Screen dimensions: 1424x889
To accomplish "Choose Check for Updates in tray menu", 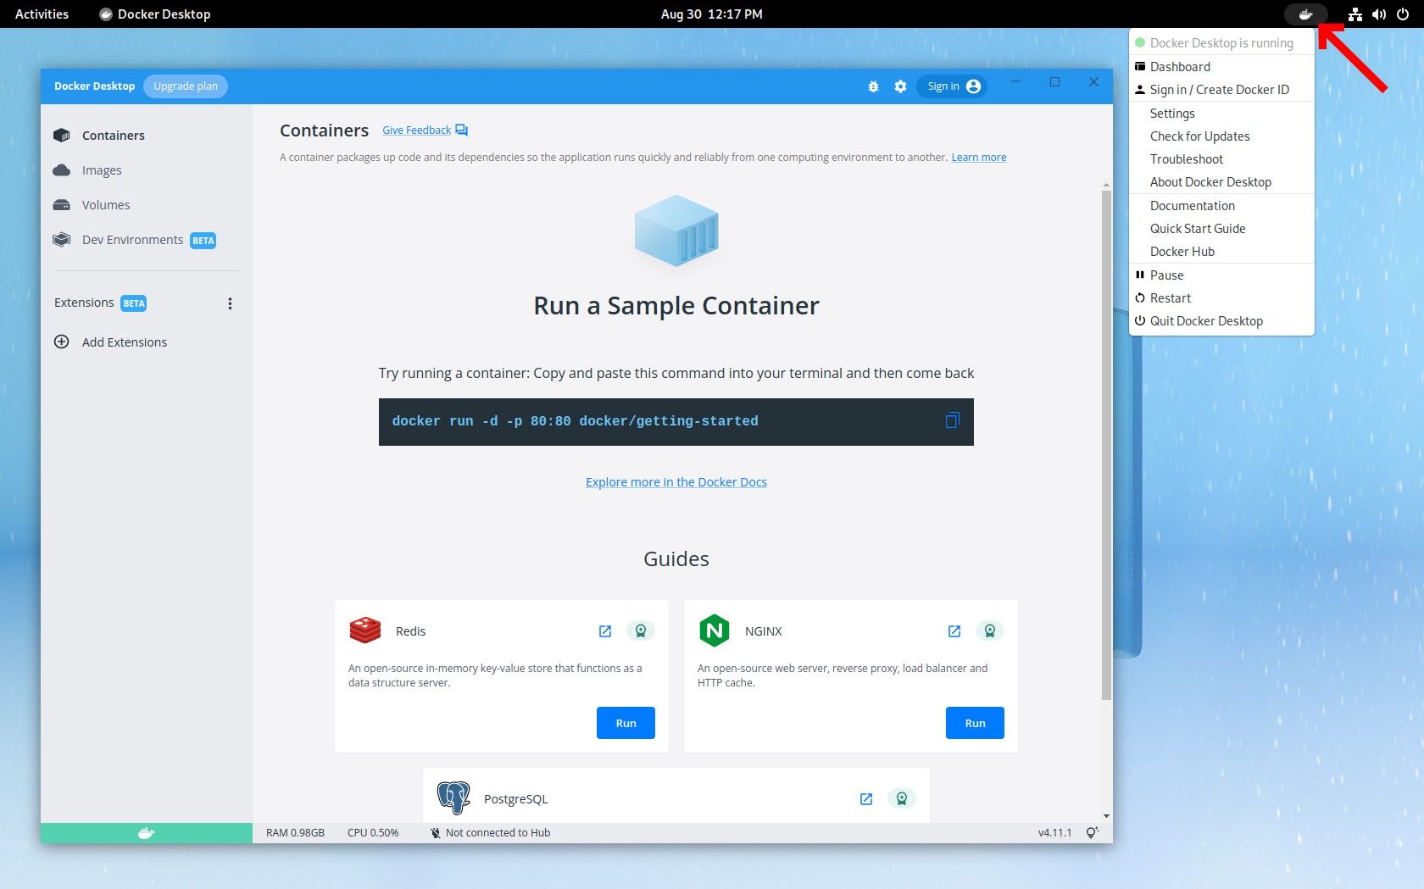I will [x=1221, y=136].
